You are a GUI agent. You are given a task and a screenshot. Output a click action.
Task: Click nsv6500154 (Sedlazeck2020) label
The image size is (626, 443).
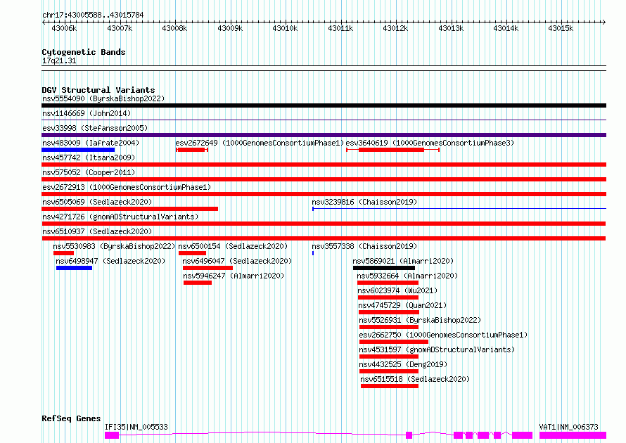[233, 246]
